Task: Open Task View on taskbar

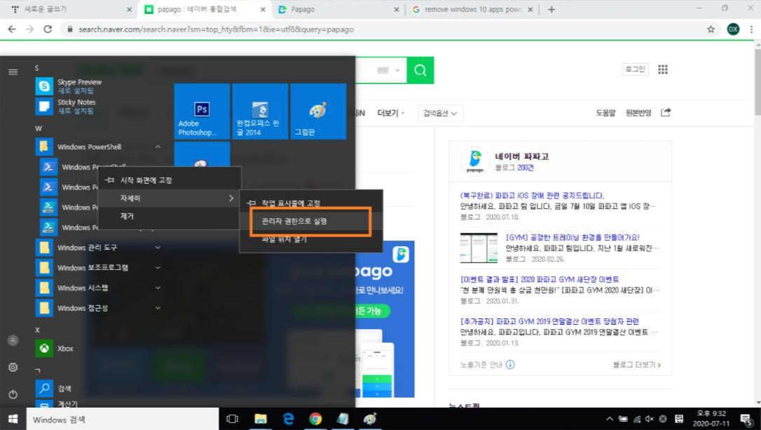Action: click(233, 419)
